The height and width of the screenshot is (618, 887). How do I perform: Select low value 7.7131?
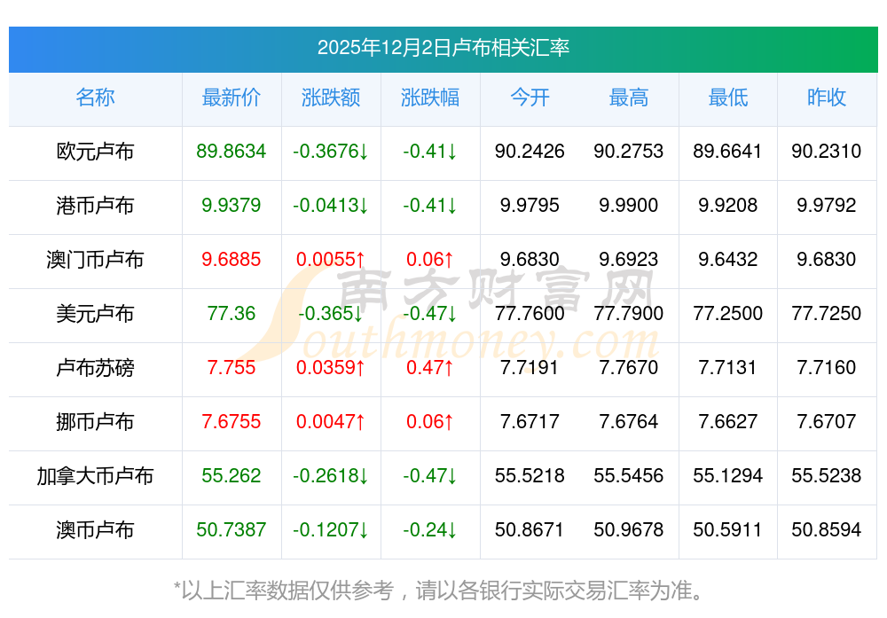pos(727,368)
